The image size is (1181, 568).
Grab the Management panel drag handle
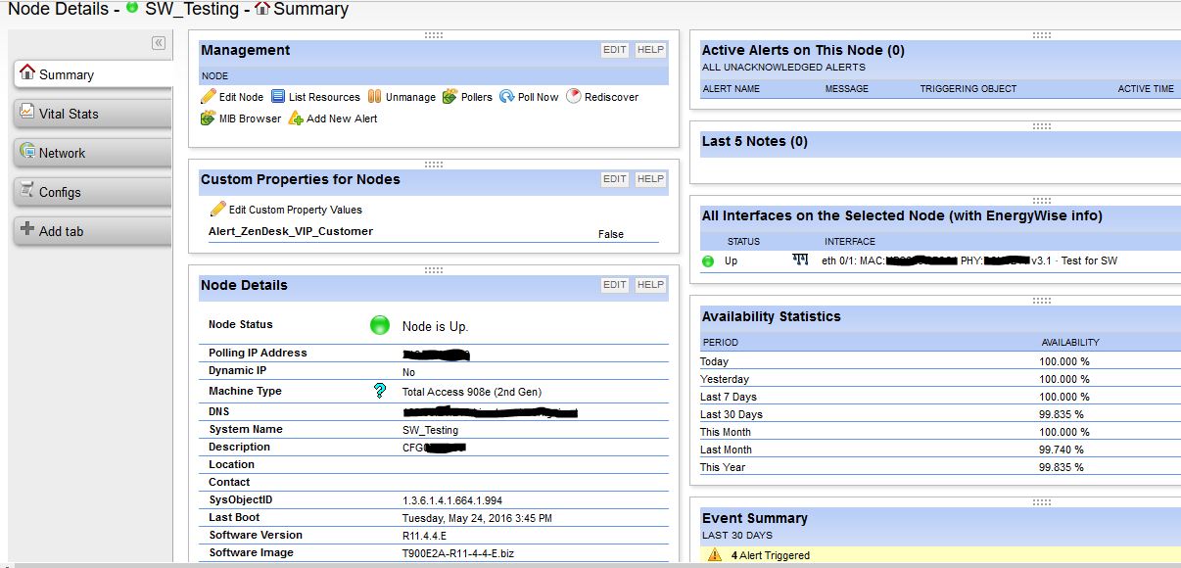pyautogui.click(x=434, y=35)
